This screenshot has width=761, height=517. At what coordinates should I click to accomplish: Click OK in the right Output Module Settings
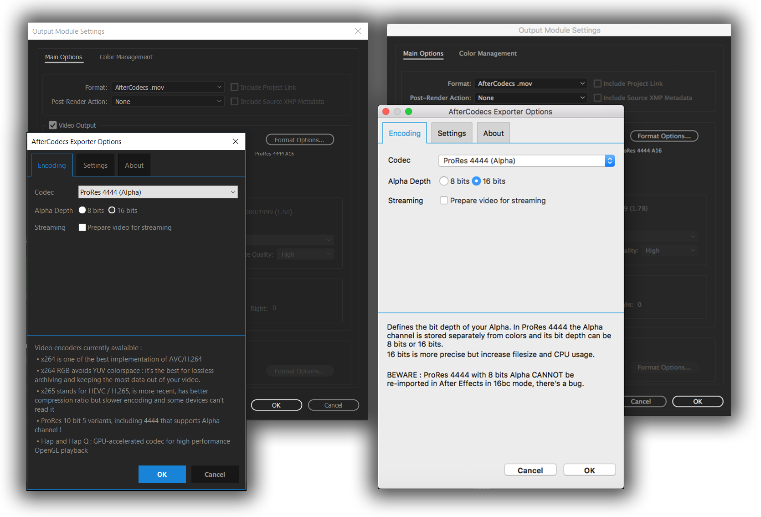(698, 401)
